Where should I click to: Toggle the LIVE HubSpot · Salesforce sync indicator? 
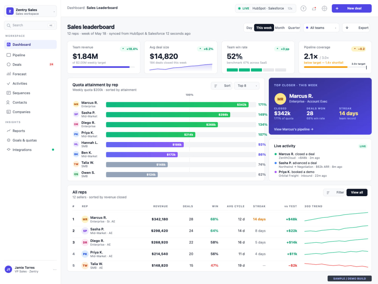coord(265,8)
